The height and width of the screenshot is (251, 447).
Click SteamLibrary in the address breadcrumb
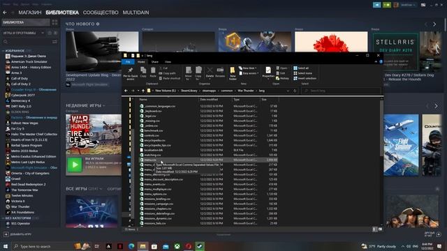click(189, 91)
